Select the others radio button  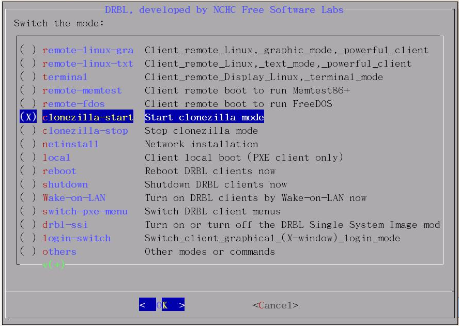[28, 252]
